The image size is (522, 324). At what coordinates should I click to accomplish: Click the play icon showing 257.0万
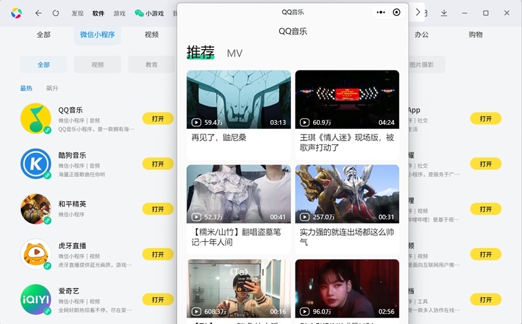pos(305,217)
